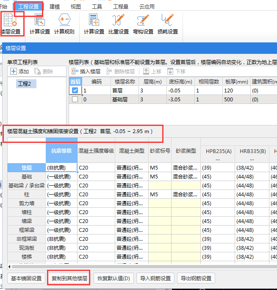Uncheck 首层 checkbox for floor 1
Screen dimensions: 277x290
(x=75, y=90)
